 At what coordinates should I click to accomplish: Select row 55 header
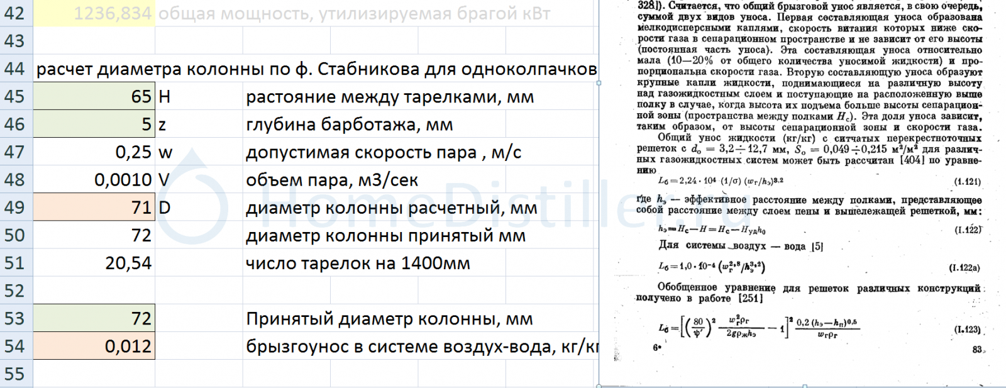pos(16,374)
